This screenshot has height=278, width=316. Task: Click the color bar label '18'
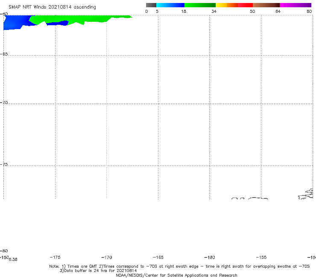(184, 11)
